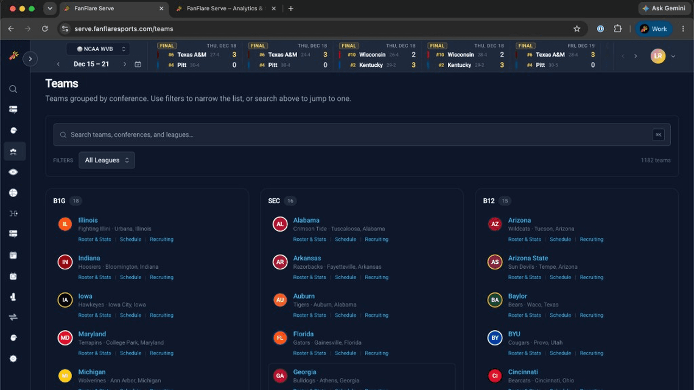This screenshot has height=390, width=694.
Task: Click the Alabama AL team logo
Action: pos(280,224)
